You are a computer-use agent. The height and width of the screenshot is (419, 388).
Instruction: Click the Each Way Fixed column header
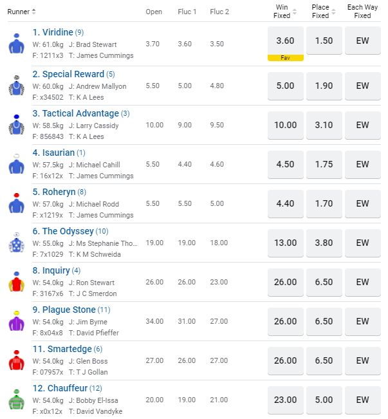coord(363,12)
